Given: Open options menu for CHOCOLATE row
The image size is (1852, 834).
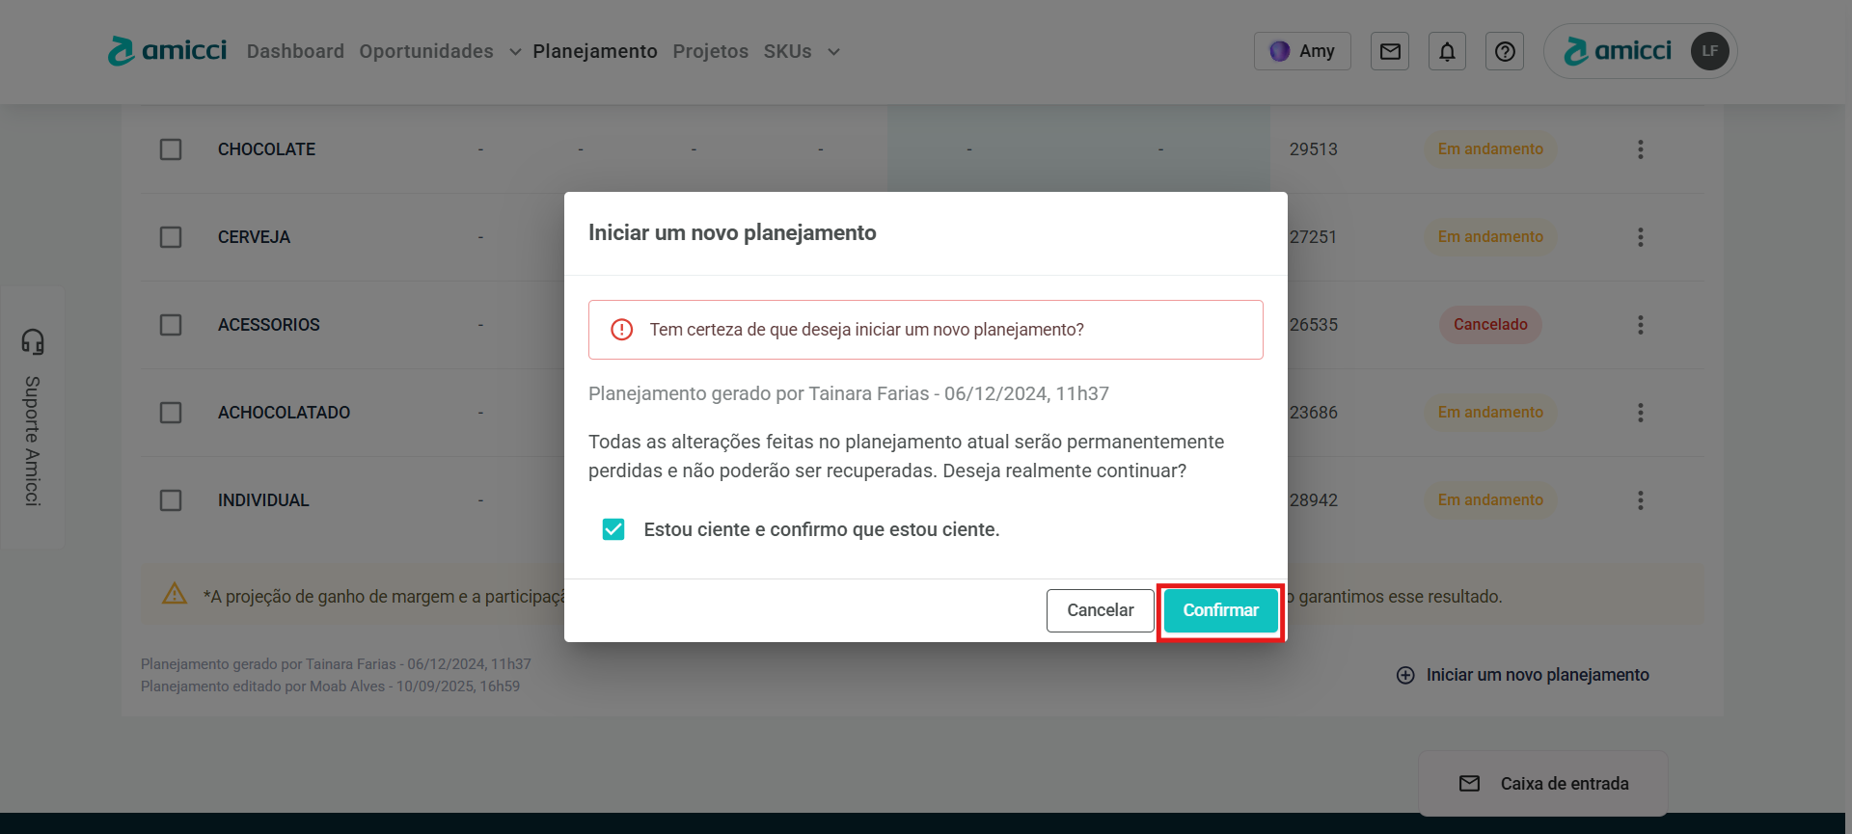Looking at the screenshot, I should (1640, 149).
